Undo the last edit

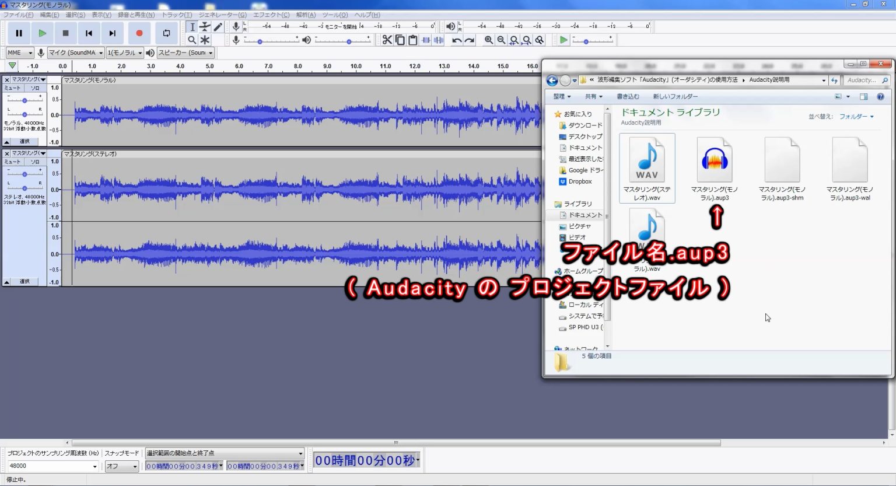456,40
